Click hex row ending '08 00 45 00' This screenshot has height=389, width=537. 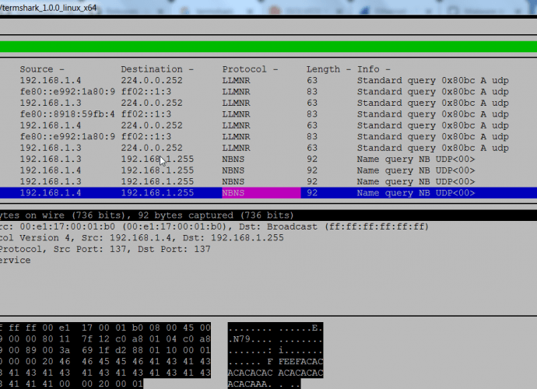pyautogui.click(x=105, y=328)
